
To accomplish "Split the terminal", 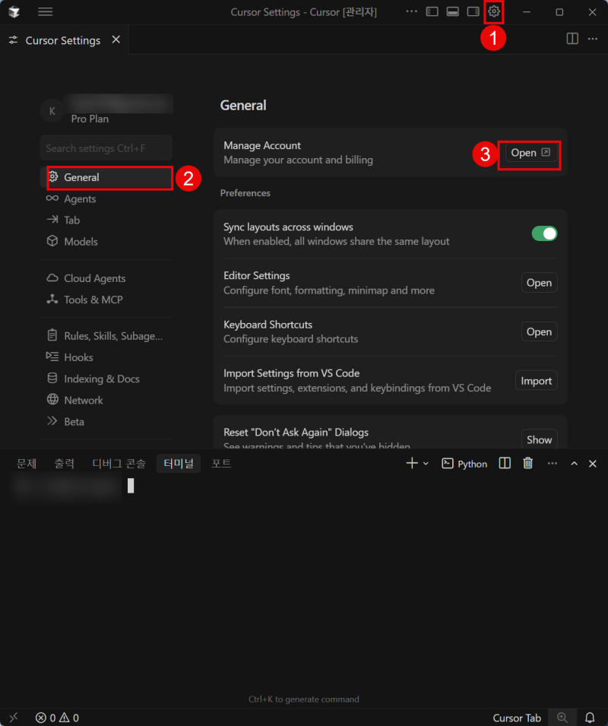I will click(x=505, y=464).
